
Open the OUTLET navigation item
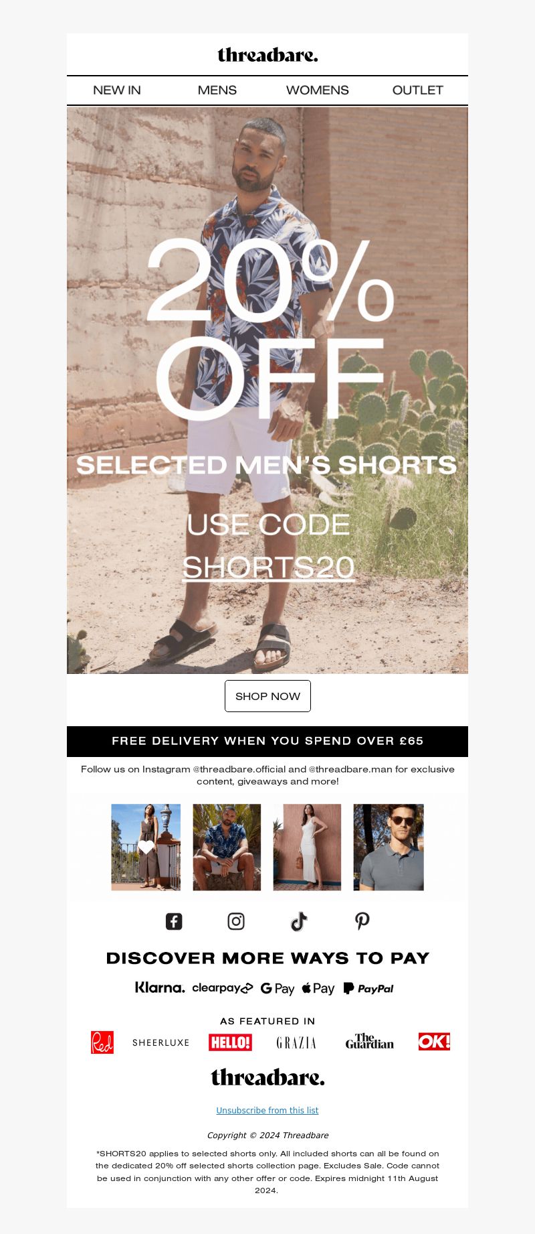(418, 90)
